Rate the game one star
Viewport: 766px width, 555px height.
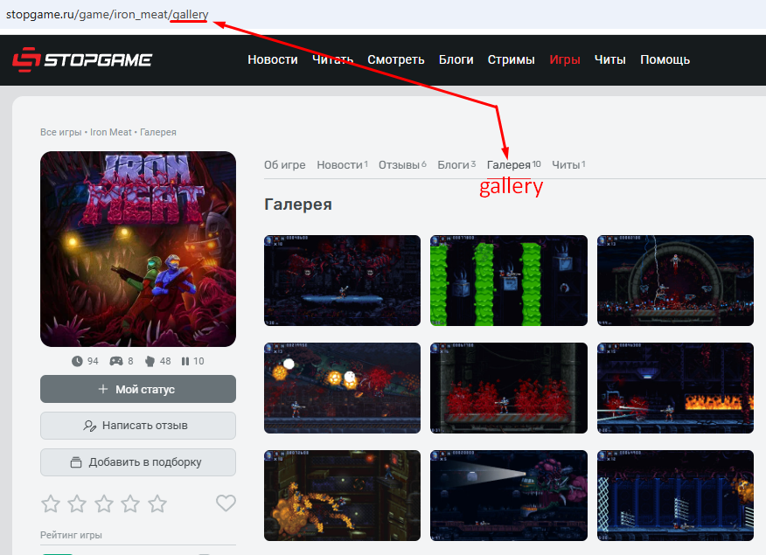[x=51, y=503]
